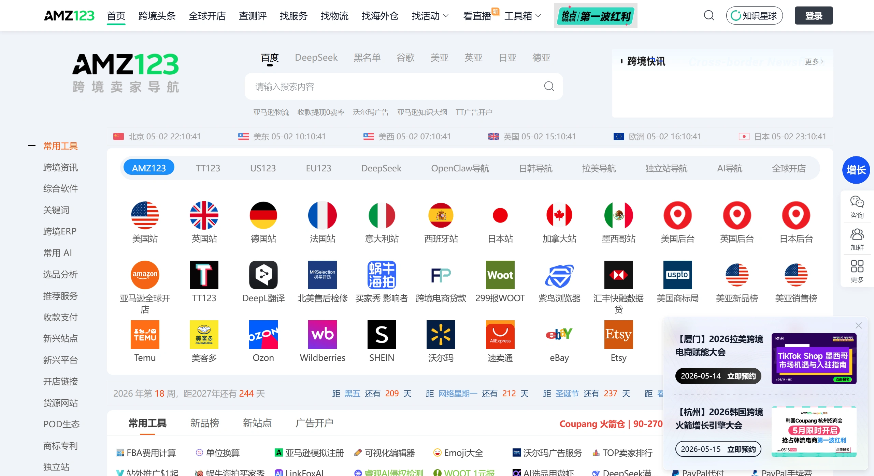This screenshot has height=476, width=874.
Task: Open the eBay icon
Action: [x=559, y=335]
